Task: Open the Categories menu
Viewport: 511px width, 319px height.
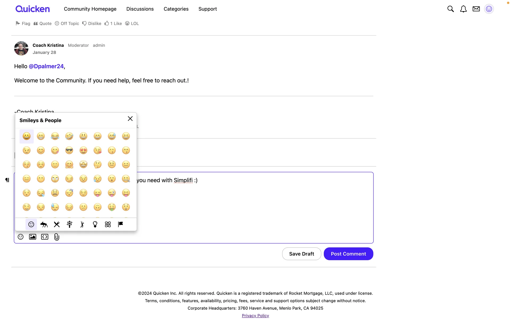Action: point(176,9)
